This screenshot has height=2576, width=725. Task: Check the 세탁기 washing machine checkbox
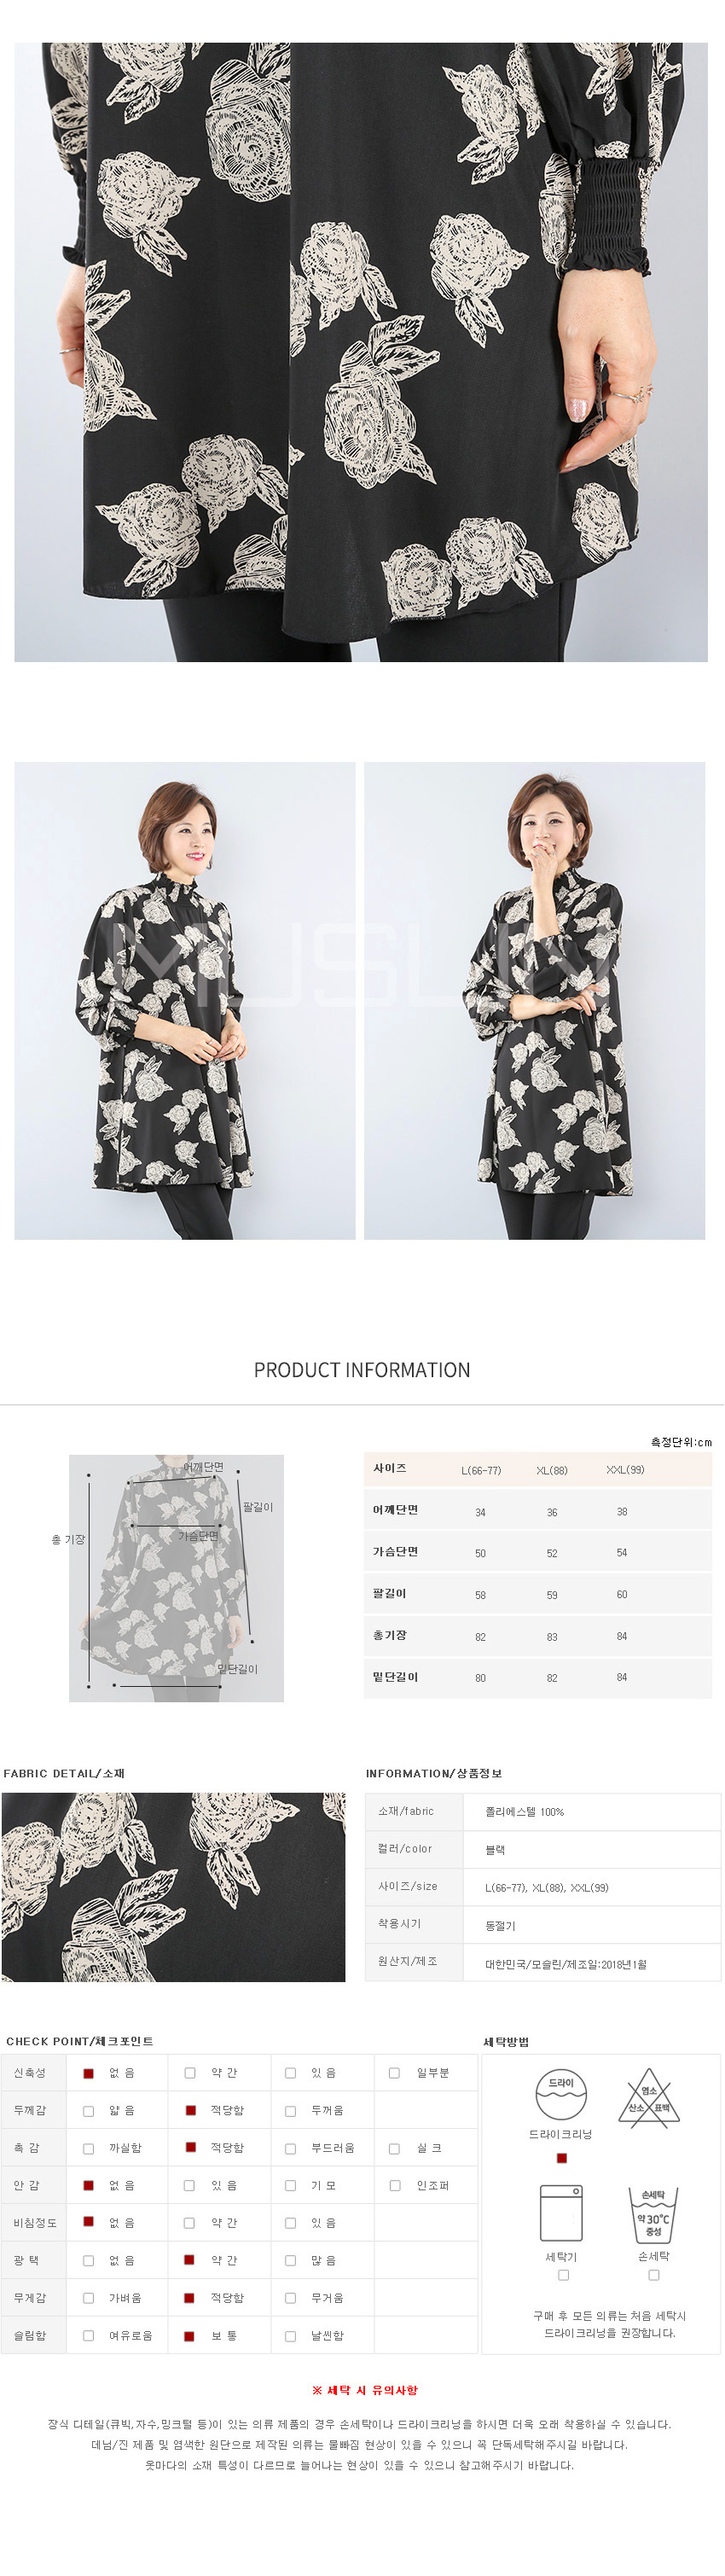click(564, 2275)
